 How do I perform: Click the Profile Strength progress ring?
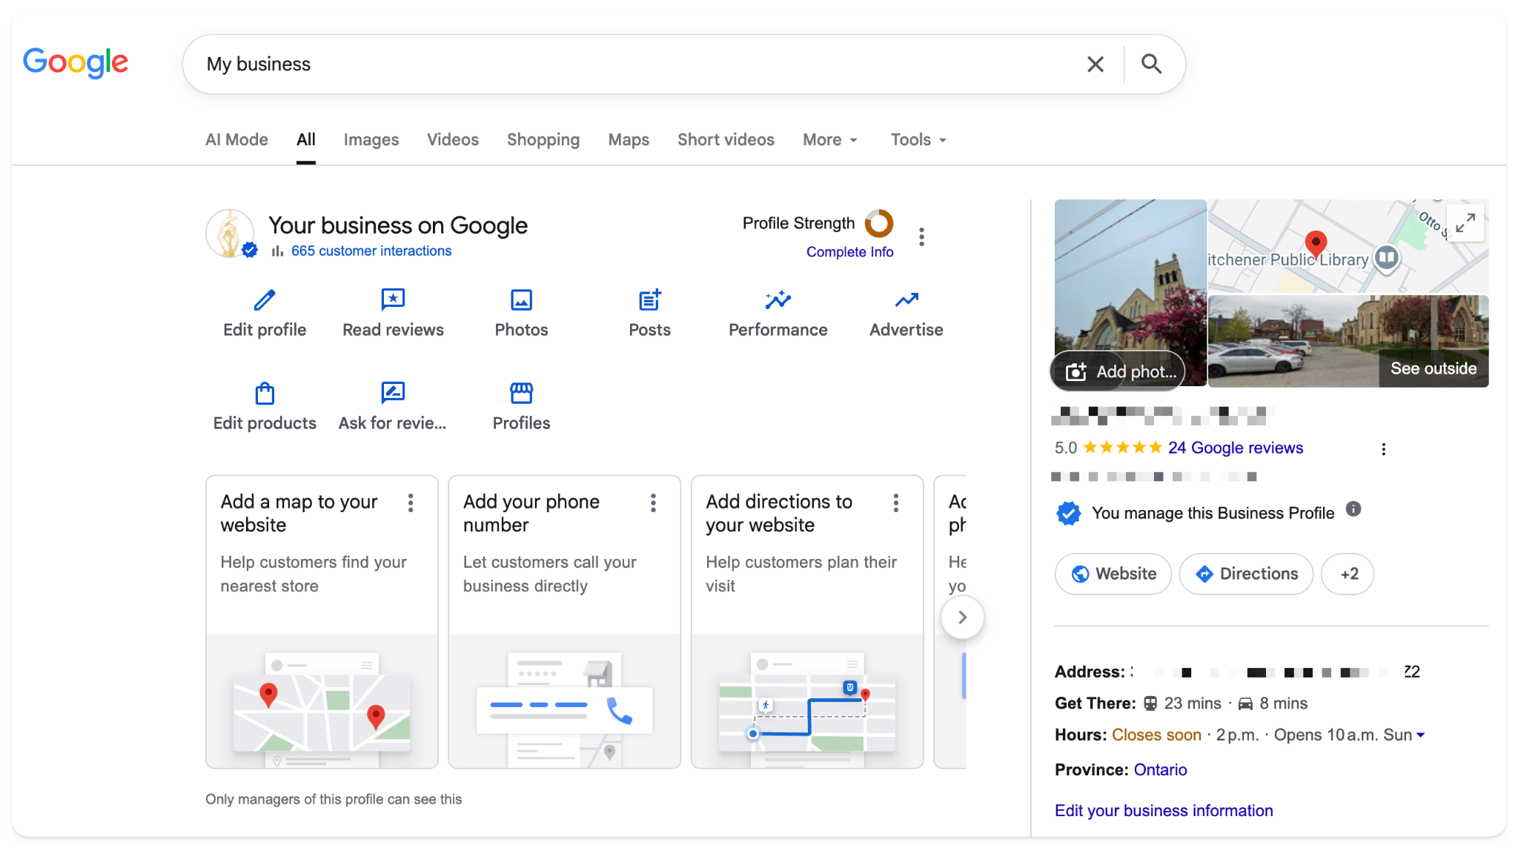879,223
